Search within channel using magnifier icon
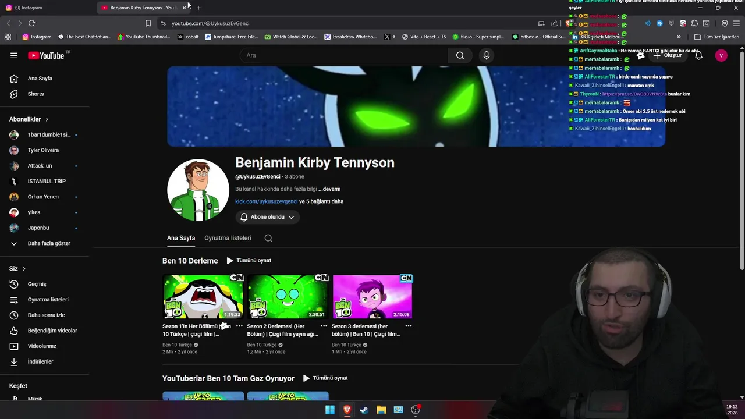Screen dimensions: 745x419 coord(268,238)
